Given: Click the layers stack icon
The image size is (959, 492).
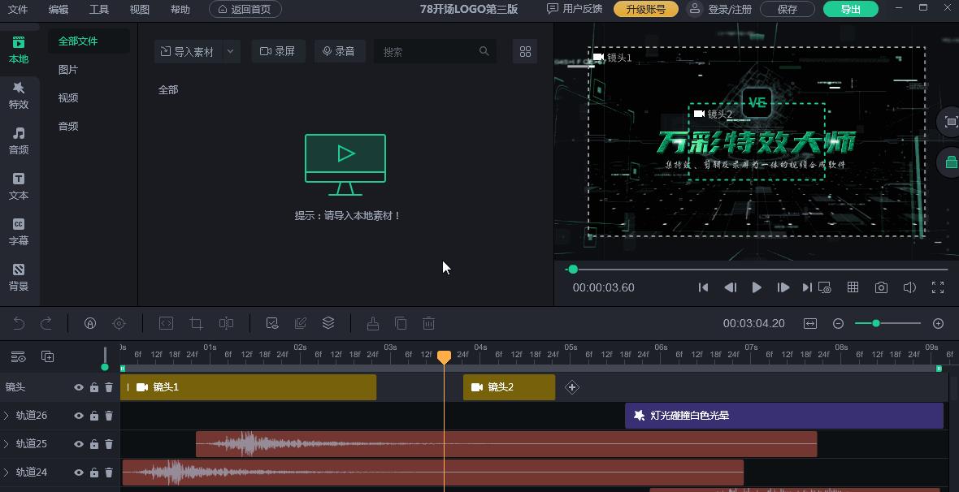Looking at the screenshot, I should click(x=328, y=323).
